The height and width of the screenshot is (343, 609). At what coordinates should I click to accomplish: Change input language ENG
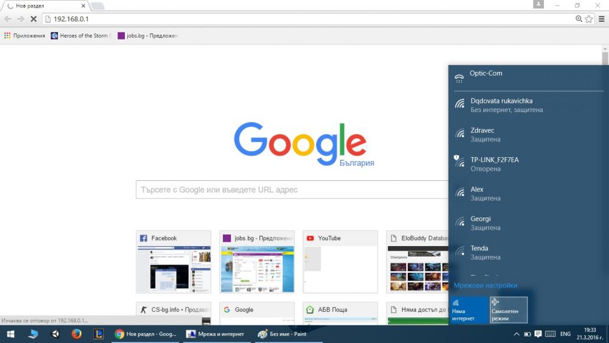(566, 334)
